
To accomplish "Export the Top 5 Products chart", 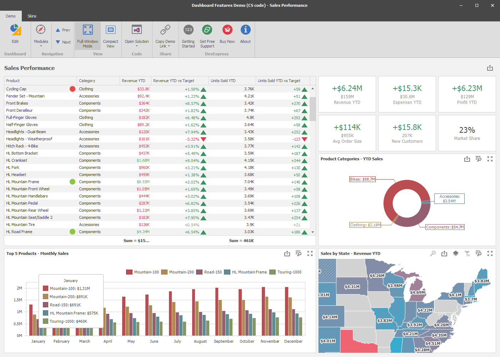I will click(287, 253).
